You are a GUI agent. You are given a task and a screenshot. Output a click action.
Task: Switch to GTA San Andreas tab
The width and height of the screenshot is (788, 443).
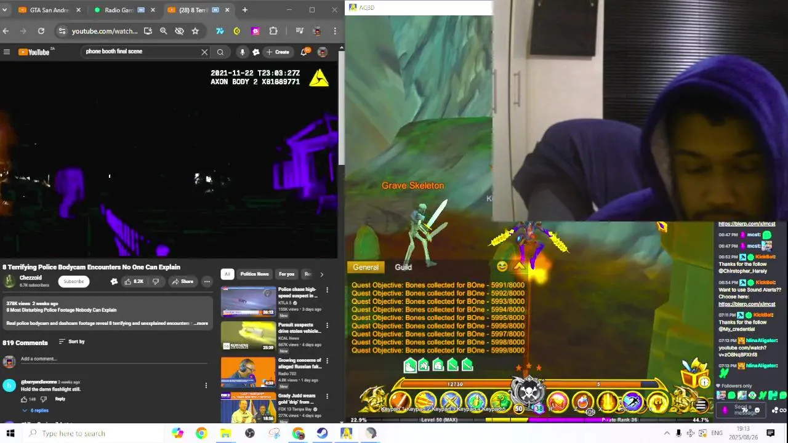click(x=49, y=10)
